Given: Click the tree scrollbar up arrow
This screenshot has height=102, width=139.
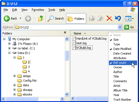Looking at the screenshot, I should click(67, 39).
